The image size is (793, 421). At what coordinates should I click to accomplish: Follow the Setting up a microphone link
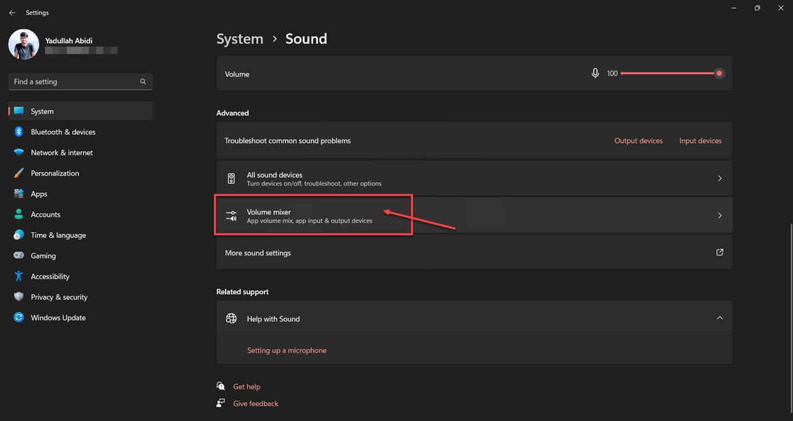287,350
